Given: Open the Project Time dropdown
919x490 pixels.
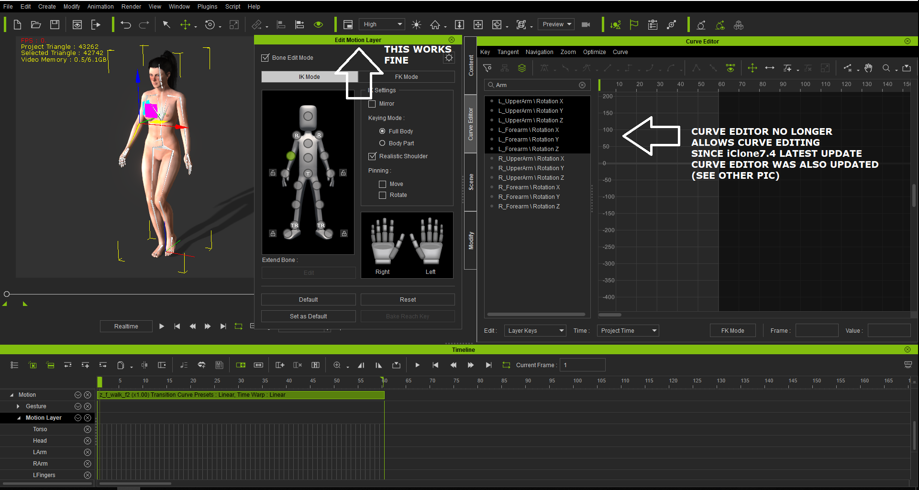Looking at the screenshot, I should click(x=628, y=330).
